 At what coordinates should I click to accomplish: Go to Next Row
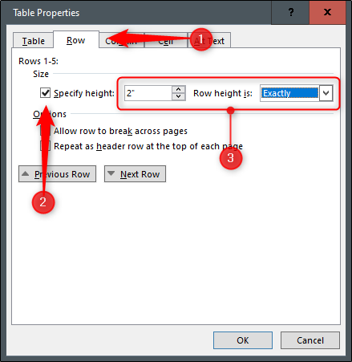click(x=135, y=174)
